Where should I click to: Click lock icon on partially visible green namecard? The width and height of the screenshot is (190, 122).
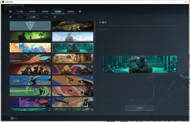pyautogui.click(x=49, y=110)
